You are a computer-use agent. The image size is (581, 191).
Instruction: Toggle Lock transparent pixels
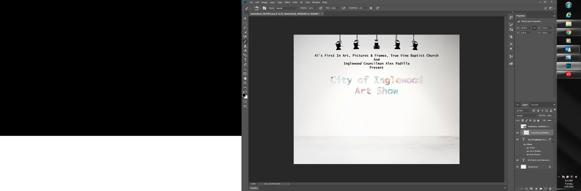click(523, 120)
